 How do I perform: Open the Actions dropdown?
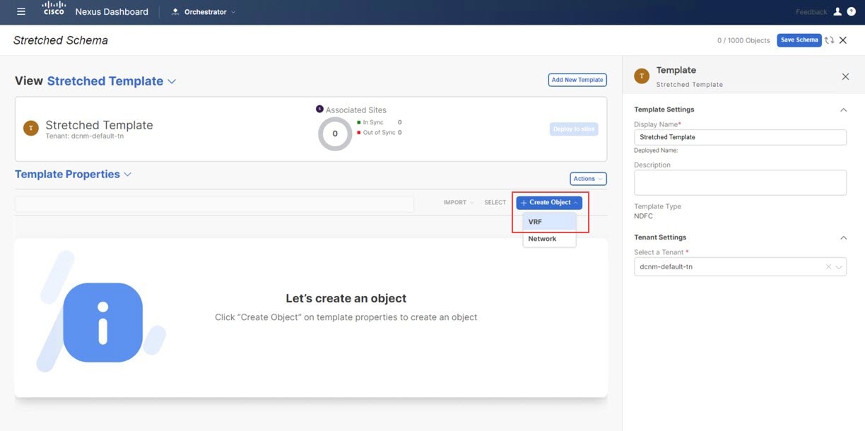click(x=588, y=179)
